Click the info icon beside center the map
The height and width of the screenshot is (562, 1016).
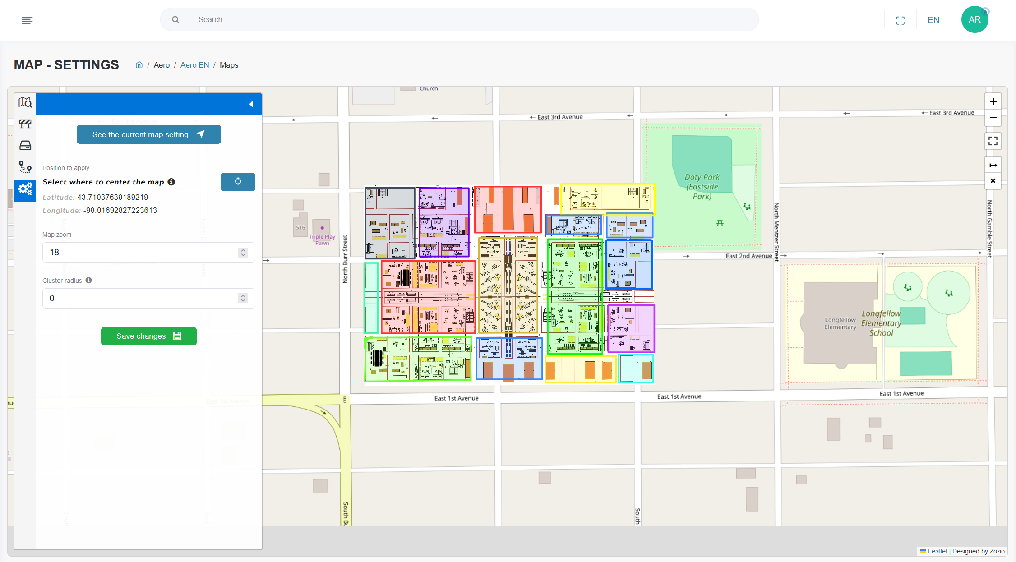pos(171,182)
